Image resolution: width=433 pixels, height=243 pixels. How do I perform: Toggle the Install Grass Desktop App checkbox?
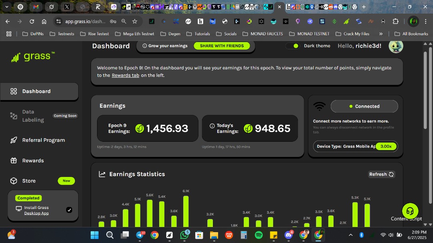coord(69,210)
